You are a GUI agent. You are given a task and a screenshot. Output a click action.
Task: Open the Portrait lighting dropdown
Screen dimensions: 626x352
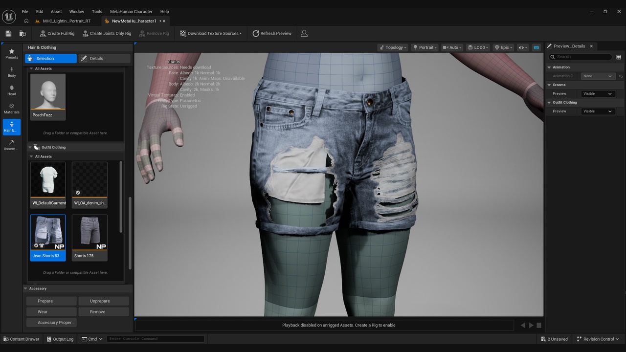[x=425, y=47]
